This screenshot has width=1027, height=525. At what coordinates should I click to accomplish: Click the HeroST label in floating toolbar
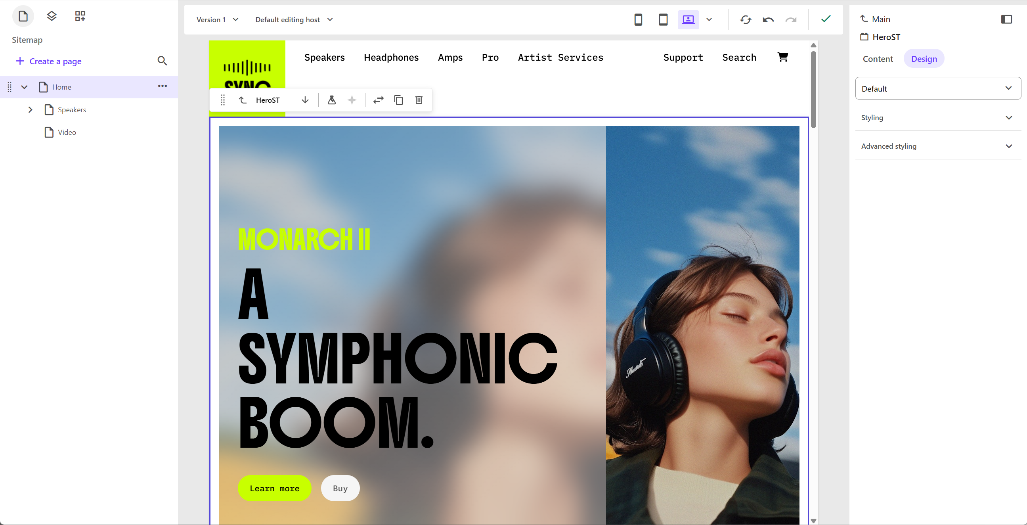(x=268, y=100)
